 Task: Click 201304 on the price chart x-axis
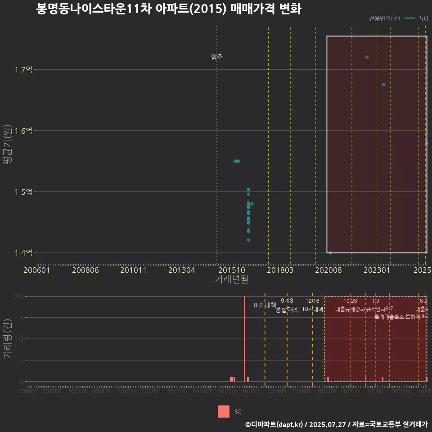coord(181,270)
